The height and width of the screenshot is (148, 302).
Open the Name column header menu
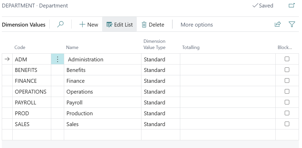pyautogui.click(x=72, y=47)
